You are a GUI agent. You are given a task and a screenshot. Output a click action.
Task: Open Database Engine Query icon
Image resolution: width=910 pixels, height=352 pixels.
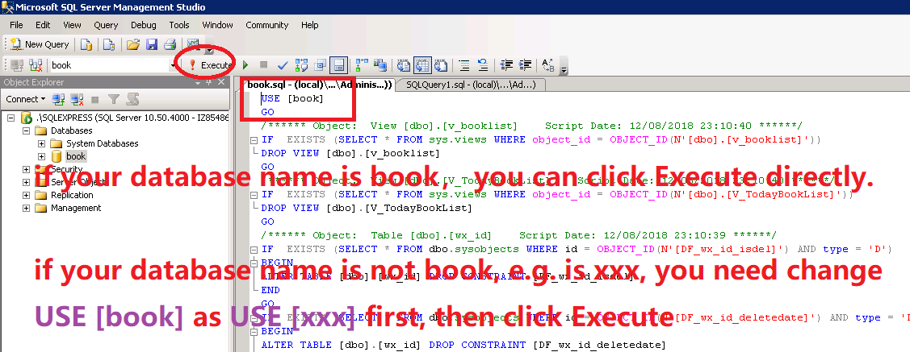coord(86,44)
